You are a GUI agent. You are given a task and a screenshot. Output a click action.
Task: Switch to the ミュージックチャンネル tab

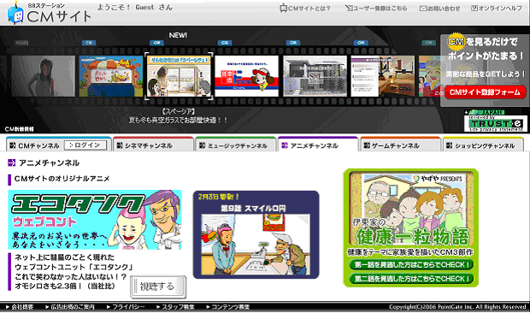(236, 145)
